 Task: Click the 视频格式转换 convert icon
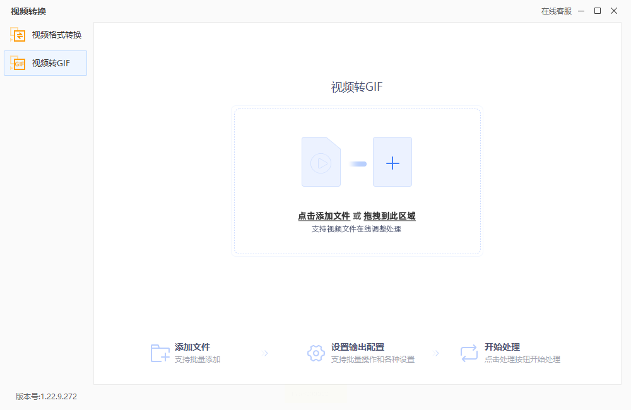(18, 35)
